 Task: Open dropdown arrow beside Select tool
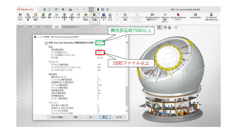[x=94, y=9]
